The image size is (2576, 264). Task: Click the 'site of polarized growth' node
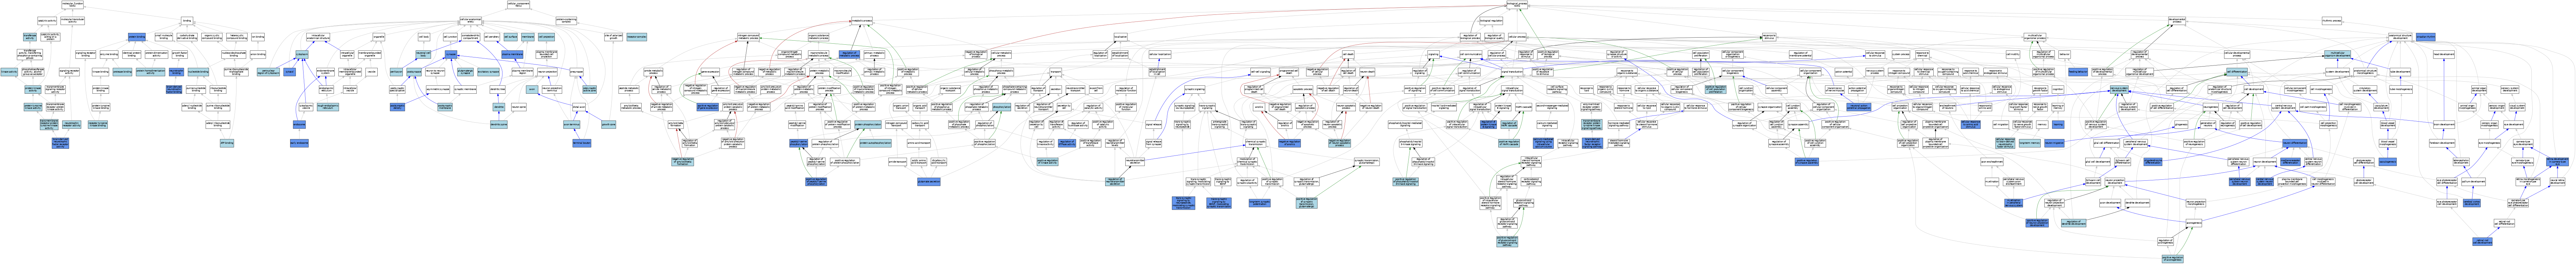613,37
